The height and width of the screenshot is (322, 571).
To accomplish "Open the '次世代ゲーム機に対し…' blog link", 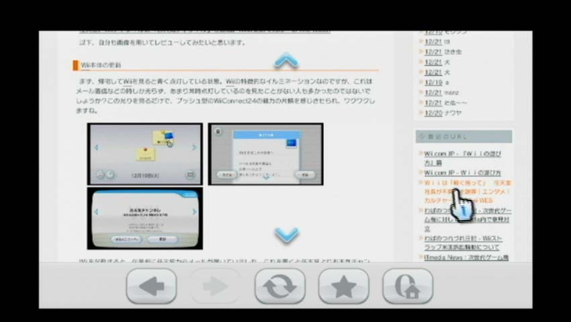I will (x=468, y=219).
